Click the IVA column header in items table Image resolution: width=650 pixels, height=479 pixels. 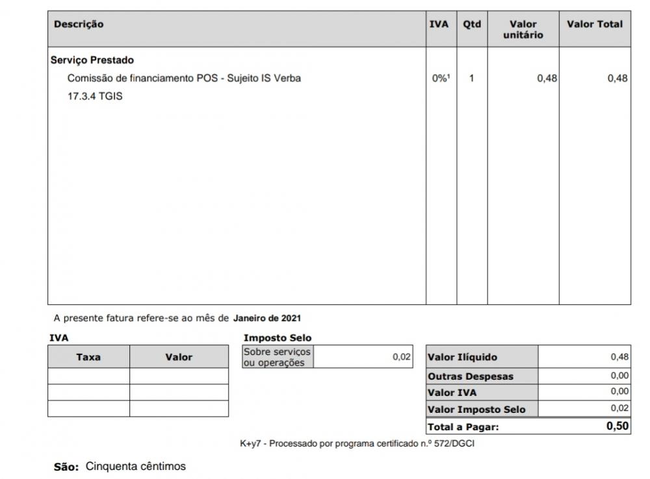(439, 25)
